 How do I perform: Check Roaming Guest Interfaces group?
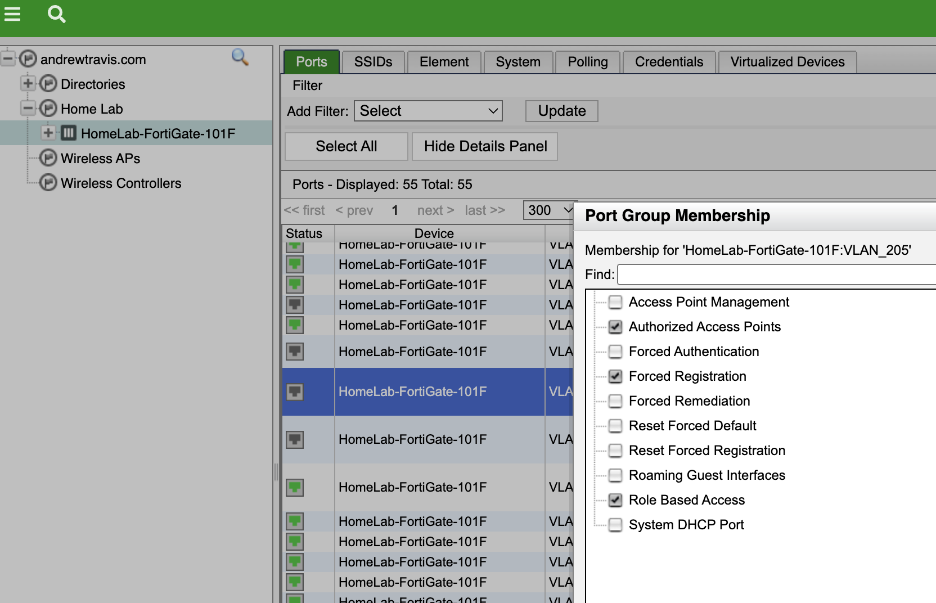(x=615, y=475)
